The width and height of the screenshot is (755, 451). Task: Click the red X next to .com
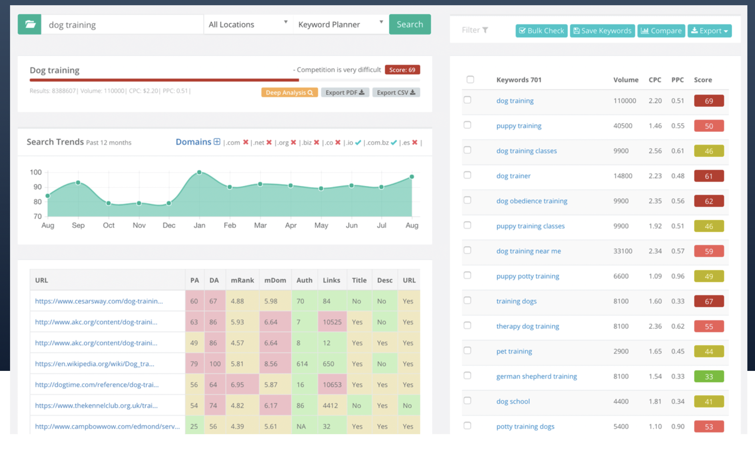point(246,142)
